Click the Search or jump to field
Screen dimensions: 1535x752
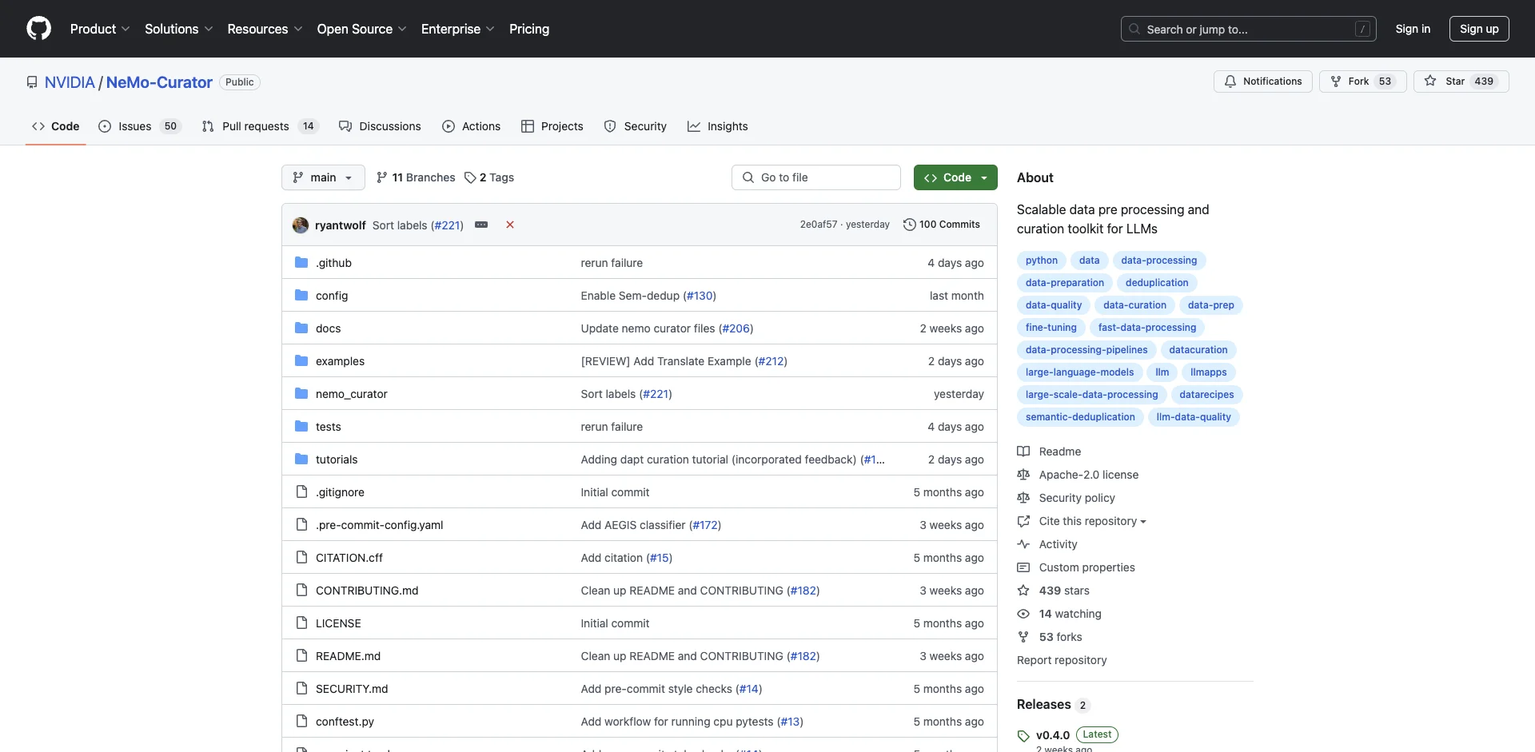1249,29
